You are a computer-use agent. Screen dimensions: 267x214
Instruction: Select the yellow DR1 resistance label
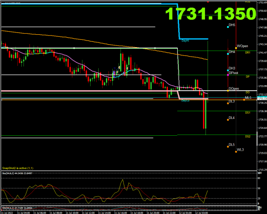pyautogui.click(x=248, y=53)
